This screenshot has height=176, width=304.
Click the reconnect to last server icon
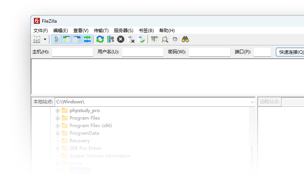click(142, 39)
